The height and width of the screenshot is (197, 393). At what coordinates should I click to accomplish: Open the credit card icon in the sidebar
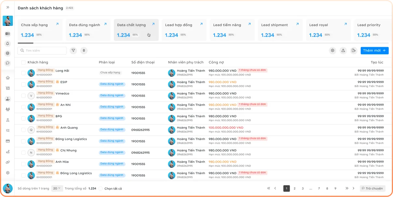pyautogui.click(x=8, y=141)
